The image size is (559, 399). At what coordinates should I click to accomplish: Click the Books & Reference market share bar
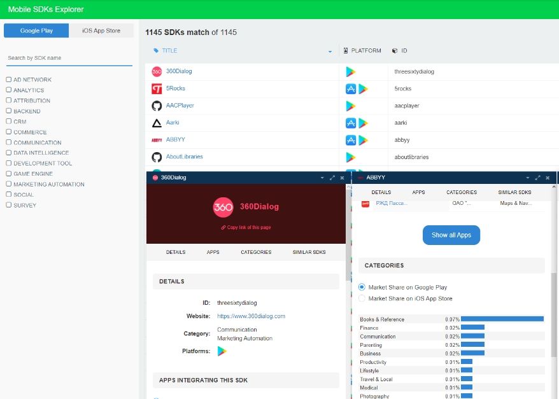[502, 319]
